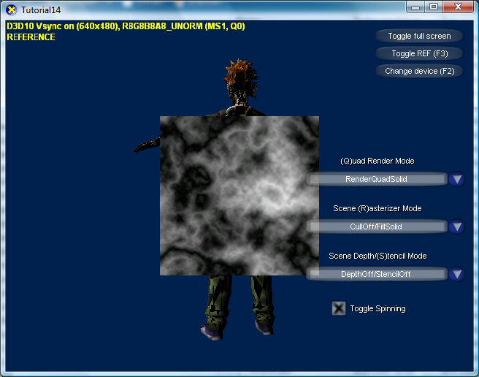Close the Tutorial14 window

click(458, 7)
